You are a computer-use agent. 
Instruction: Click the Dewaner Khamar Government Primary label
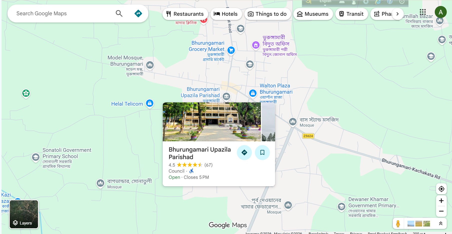(x=374, y=202)
